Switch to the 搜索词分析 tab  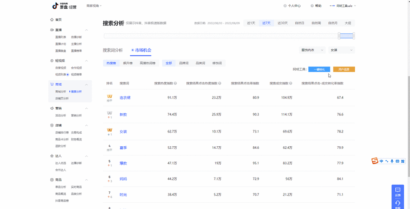click(x=113, y=50)
